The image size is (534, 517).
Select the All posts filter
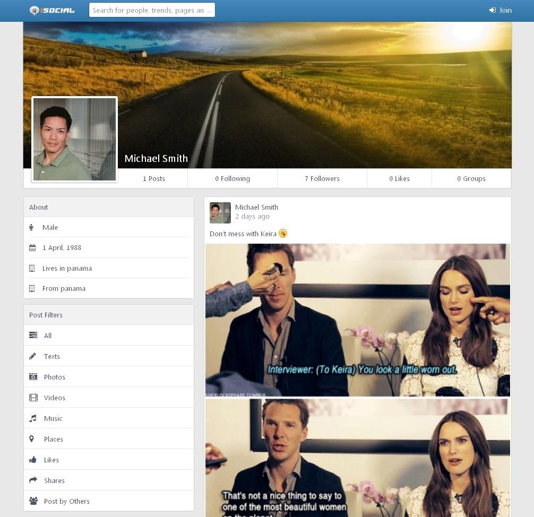[47, 335]
